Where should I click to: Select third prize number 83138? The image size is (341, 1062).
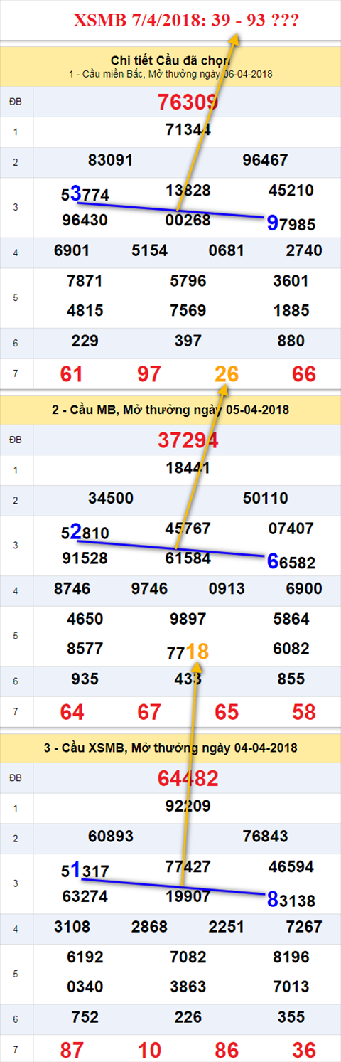(x=291, y=899)
